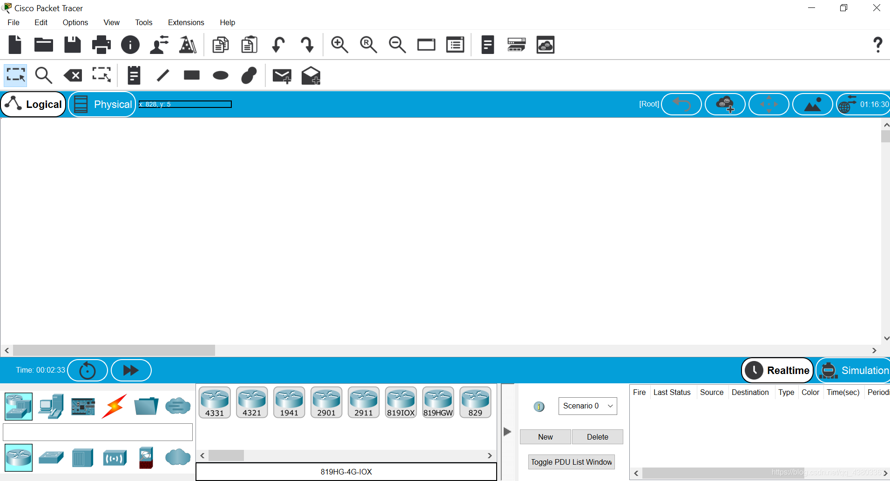The height and width of the screenshot is (481, 890).
Task: Select Switches subcategory
Action: tap(51, 458)
